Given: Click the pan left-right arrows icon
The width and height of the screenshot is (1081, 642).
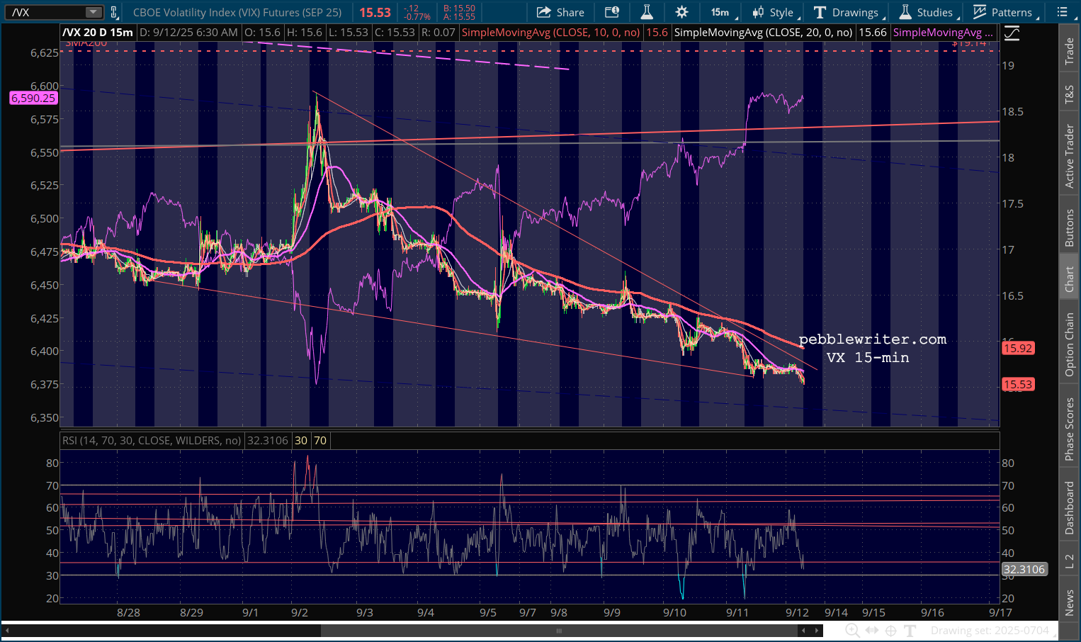Looking at the screenshot, I should click(871, 631).
